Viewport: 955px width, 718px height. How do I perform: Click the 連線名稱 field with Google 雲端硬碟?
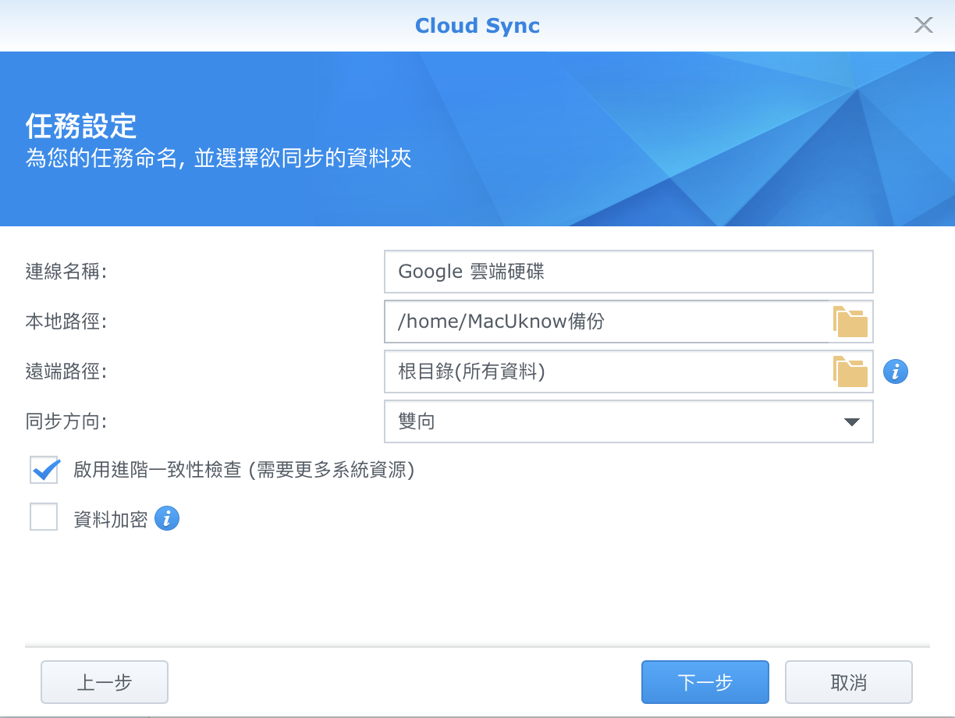[628, 272]
